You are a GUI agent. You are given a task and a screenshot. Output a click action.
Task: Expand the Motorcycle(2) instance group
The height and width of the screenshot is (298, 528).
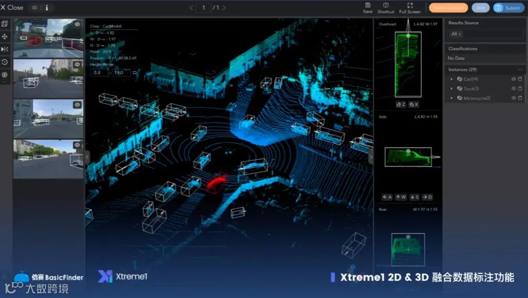pyautogui.click(x=452, y=98)
